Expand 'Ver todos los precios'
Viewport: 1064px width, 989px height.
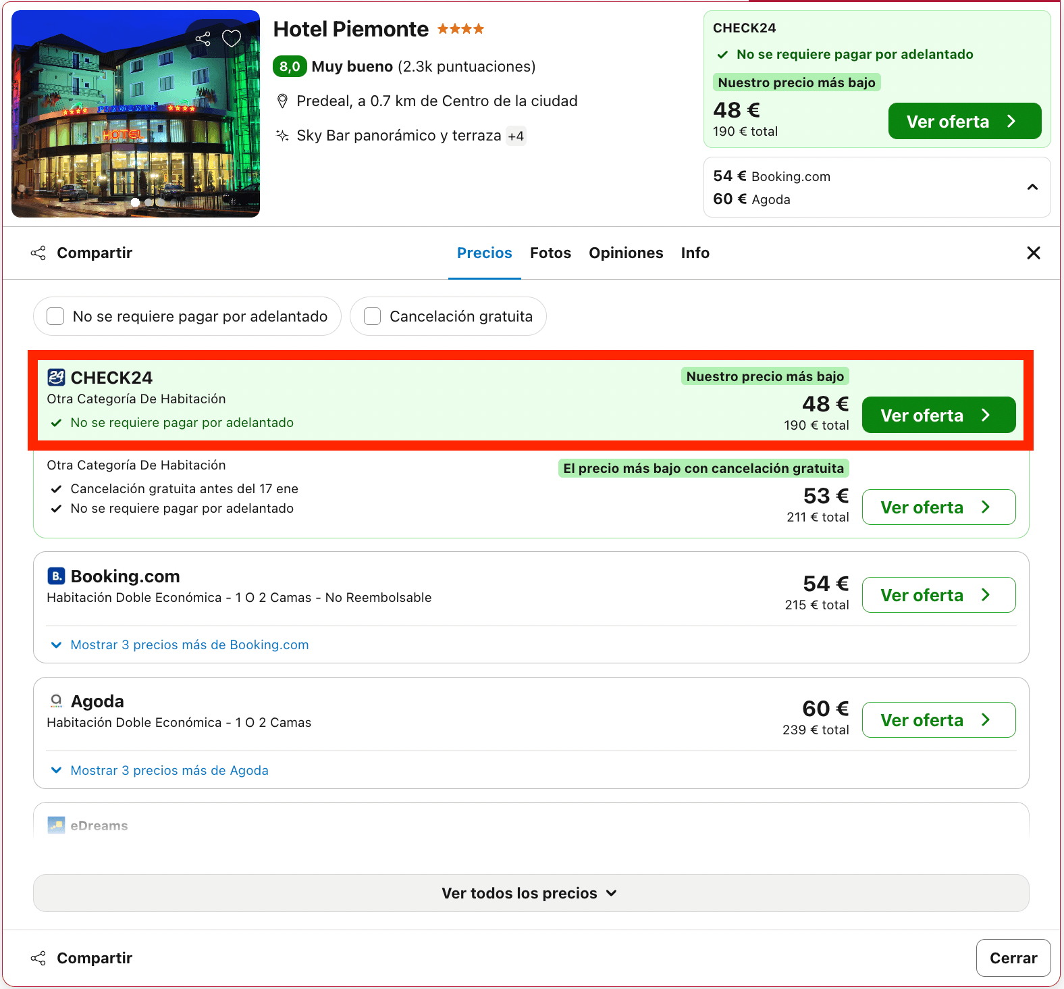click(x=531, y=893)
